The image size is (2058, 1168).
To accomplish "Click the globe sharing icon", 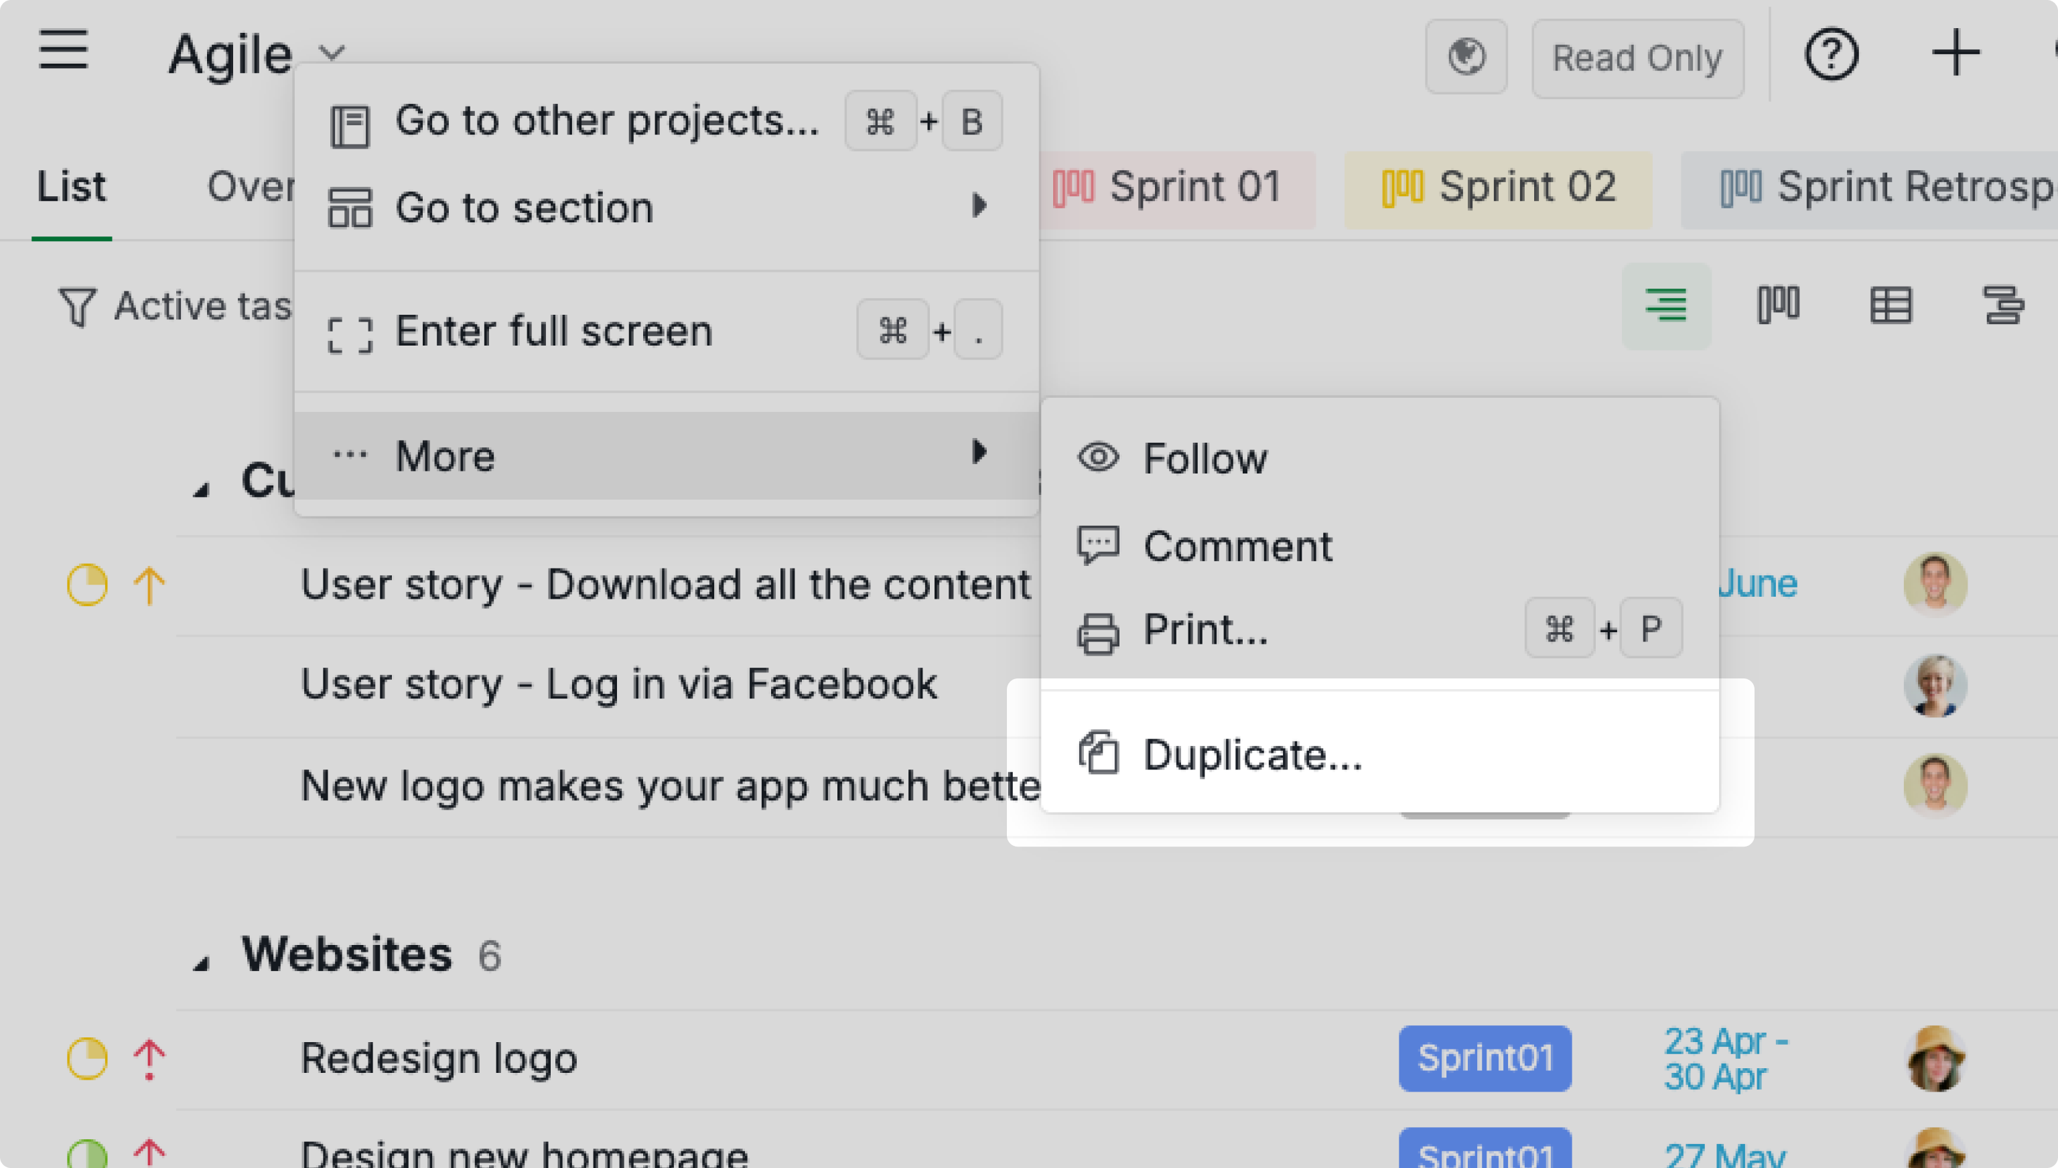I will (x=1466, y=57).
